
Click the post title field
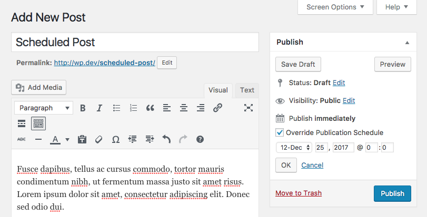[135, 43]
